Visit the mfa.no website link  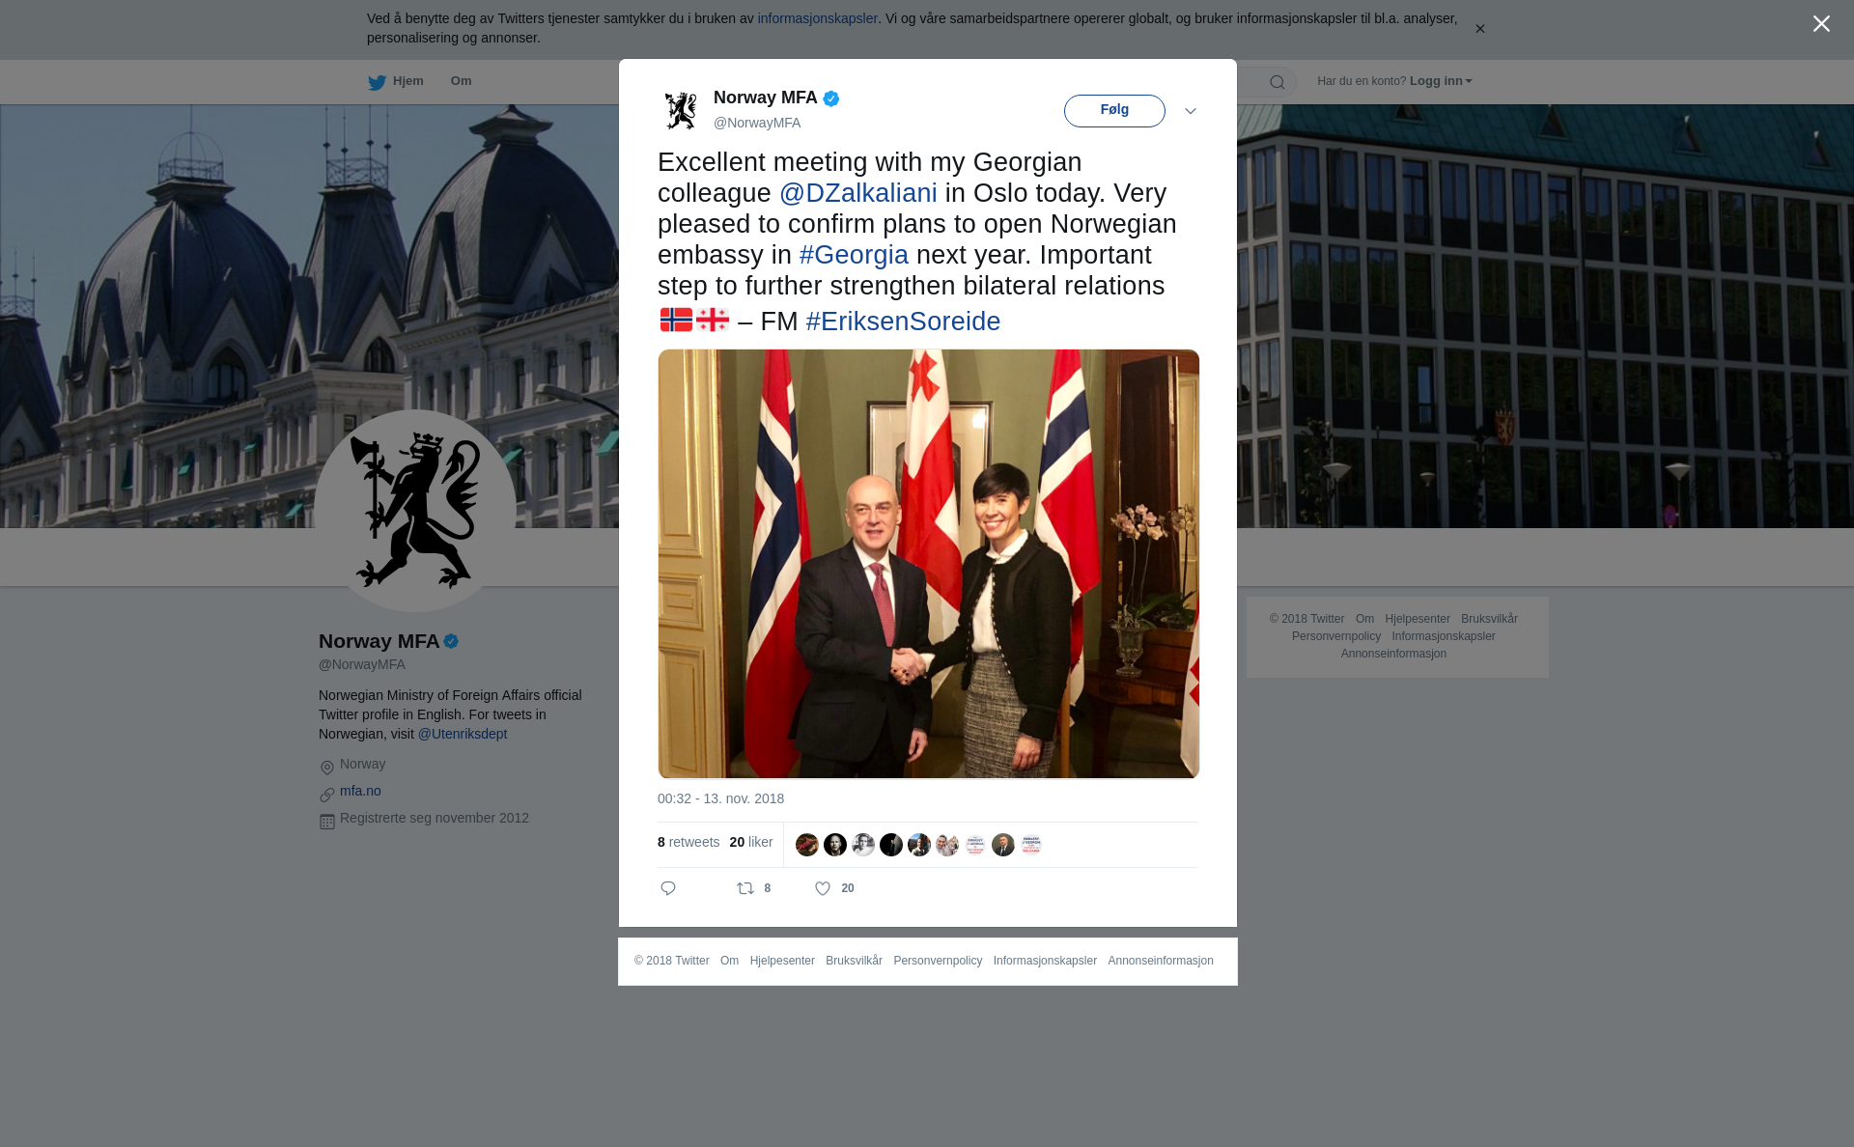click(360, 791)
